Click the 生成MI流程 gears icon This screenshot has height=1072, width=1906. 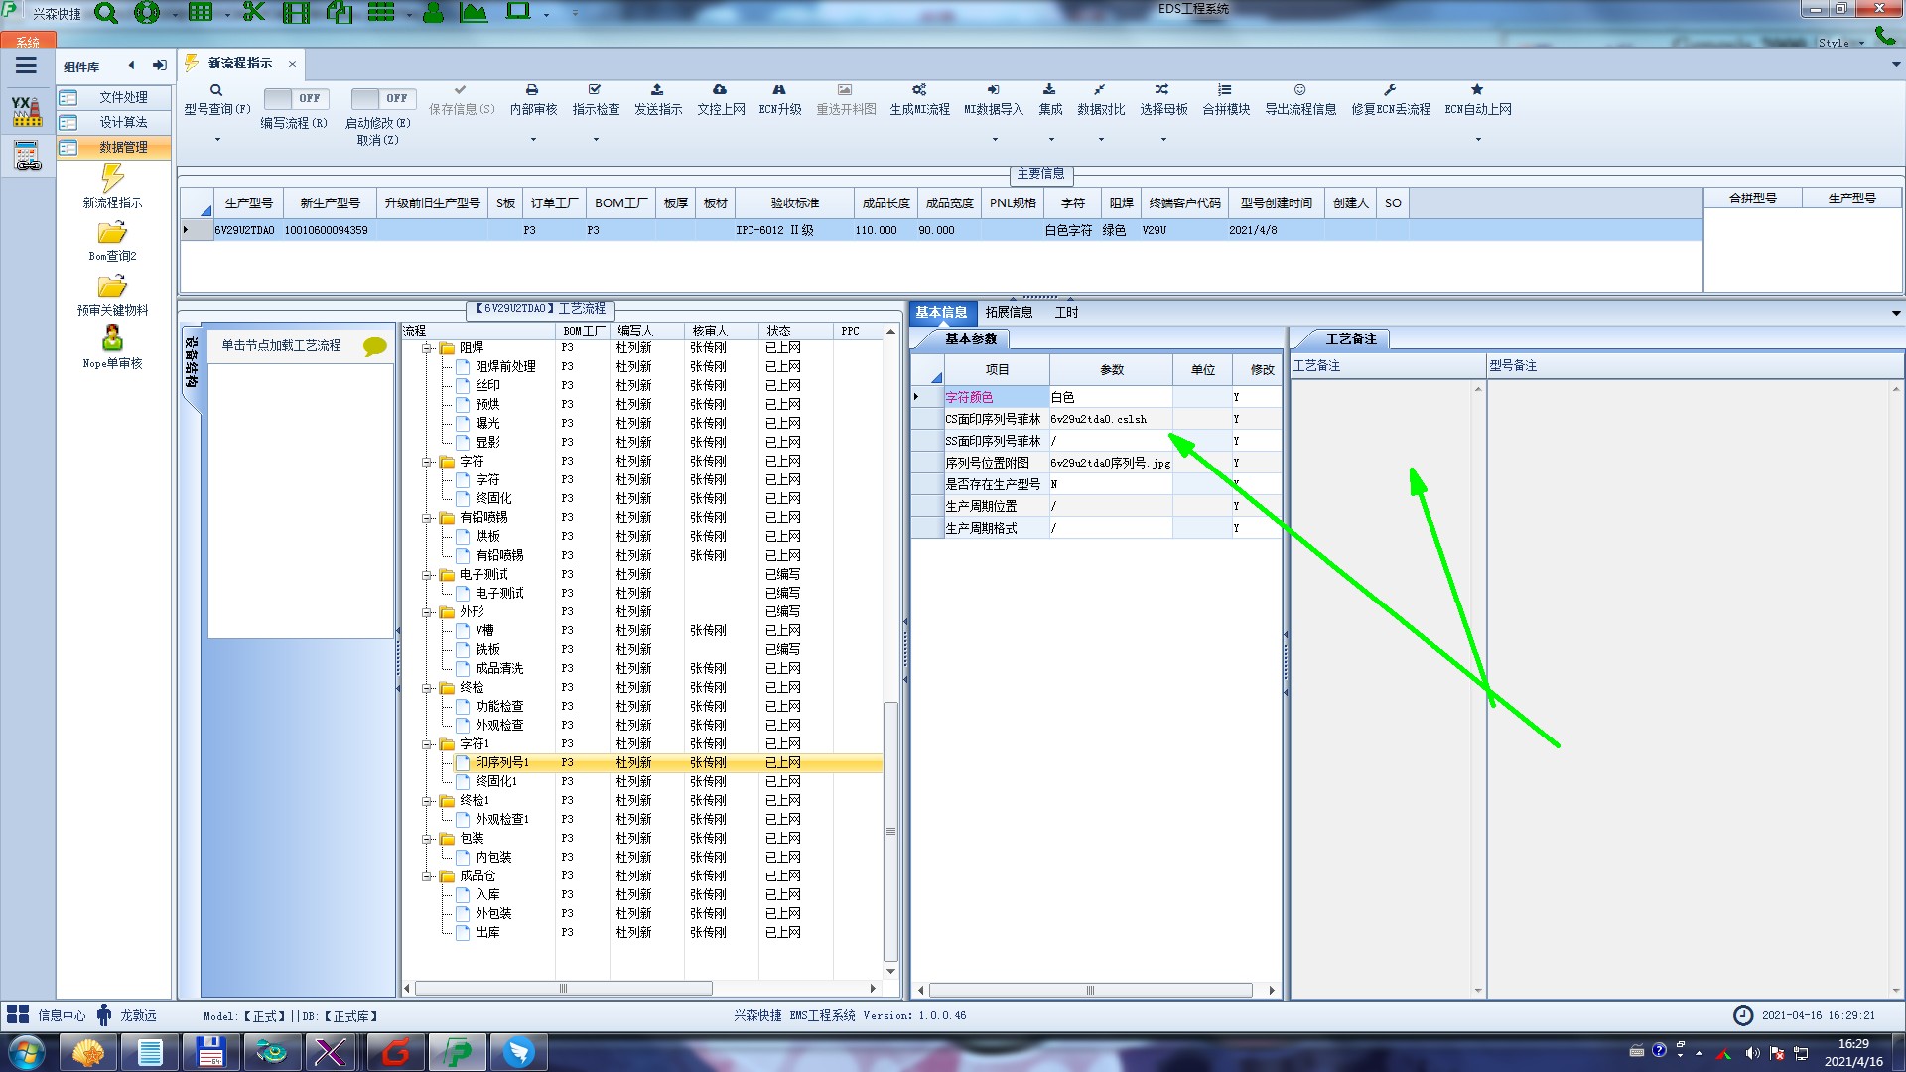tap(919, 90)
